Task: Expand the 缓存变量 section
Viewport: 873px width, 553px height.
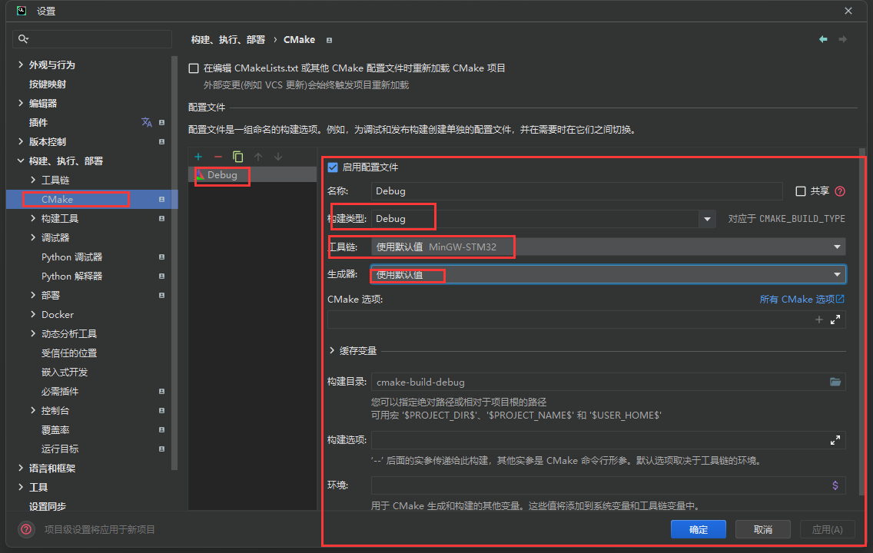Action: tap(330, 350)
